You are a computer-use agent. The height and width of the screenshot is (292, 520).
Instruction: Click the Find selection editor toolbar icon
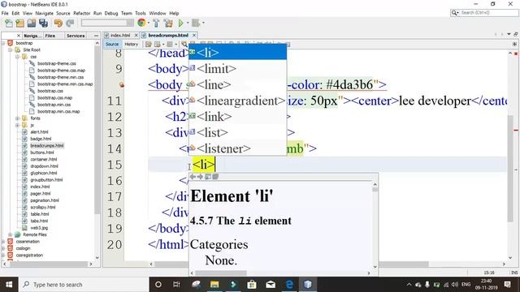click(x=184, y=44)
